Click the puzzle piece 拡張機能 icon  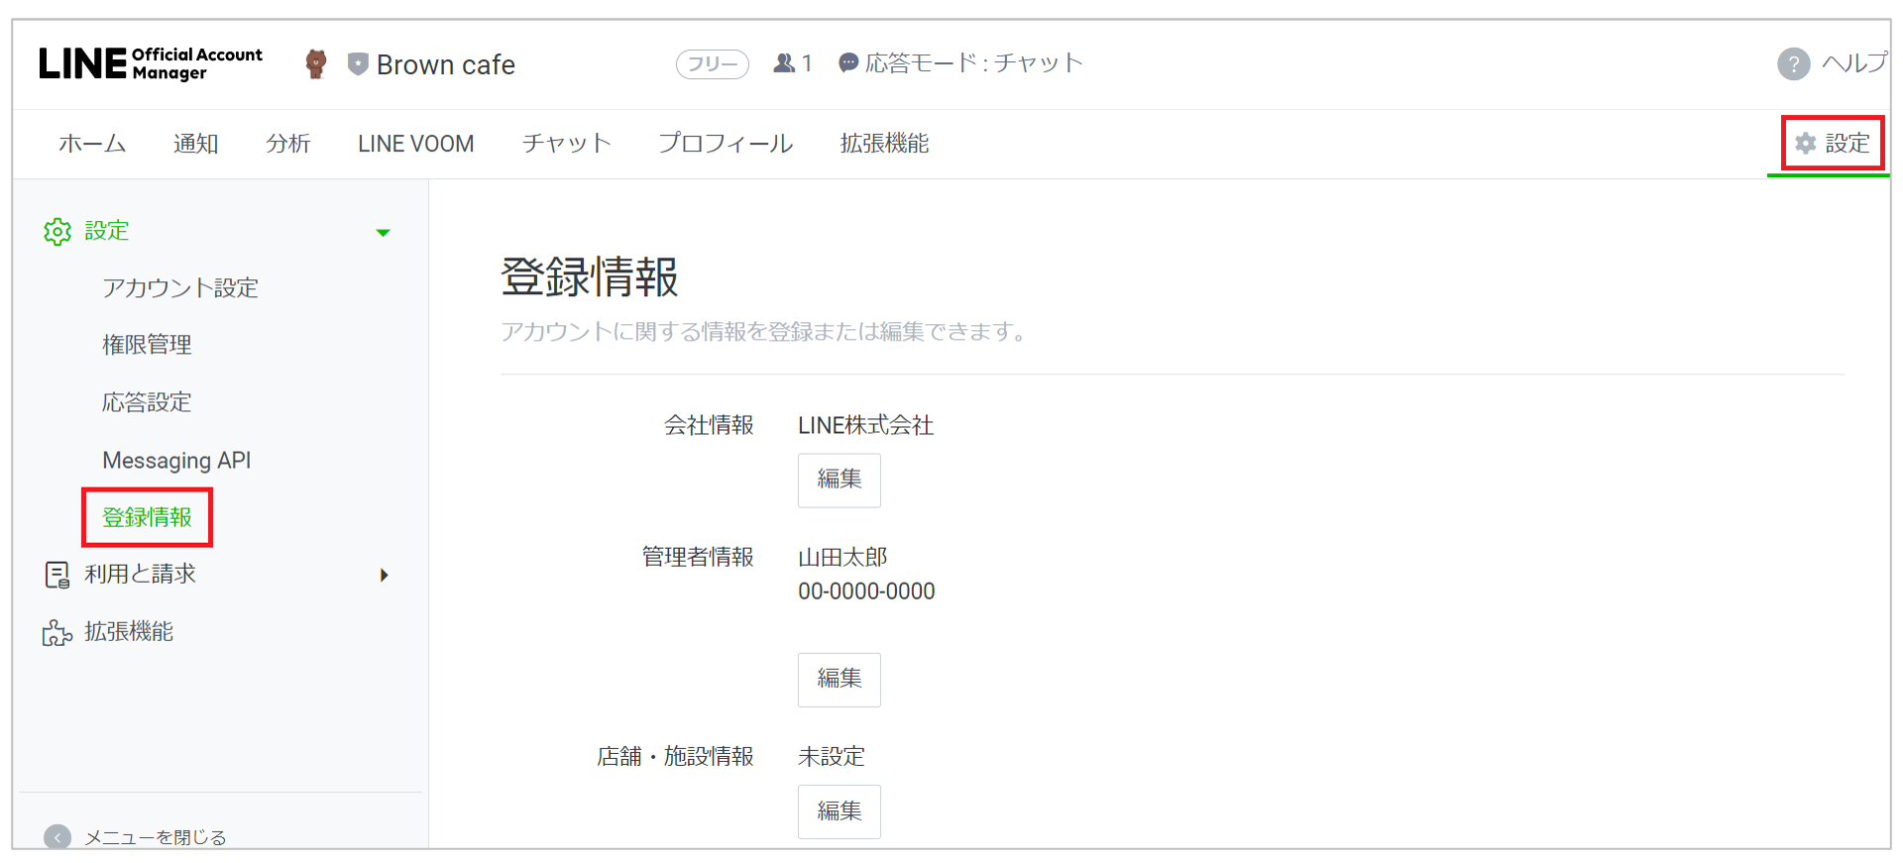coord(57,633)
